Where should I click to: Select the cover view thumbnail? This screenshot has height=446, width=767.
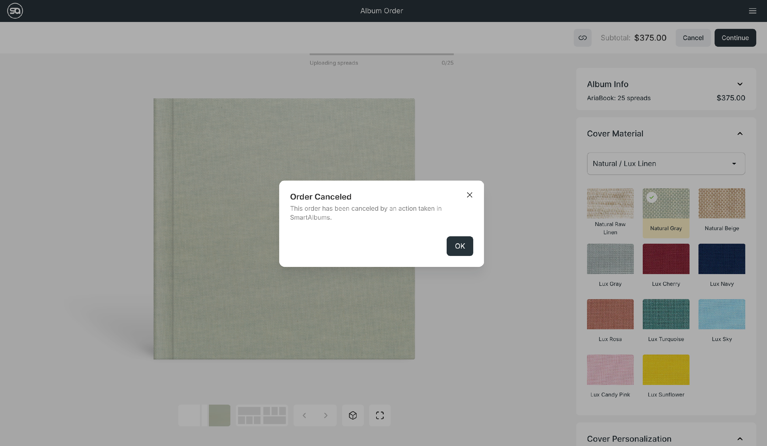[x=204, y=415]
